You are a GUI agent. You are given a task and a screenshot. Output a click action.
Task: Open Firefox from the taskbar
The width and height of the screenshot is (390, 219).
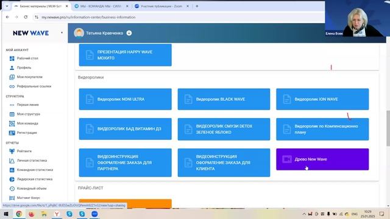pos(31,214)
